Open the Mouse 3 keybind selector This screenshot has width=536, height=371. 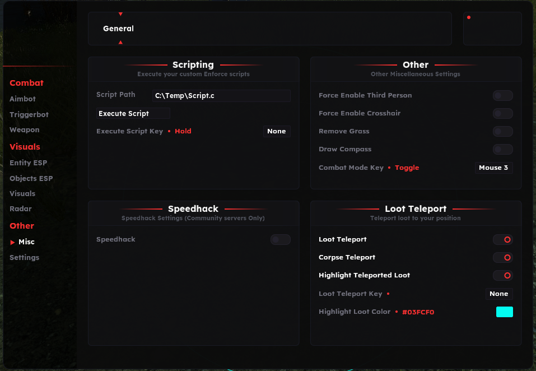click(x=493, y=168)
